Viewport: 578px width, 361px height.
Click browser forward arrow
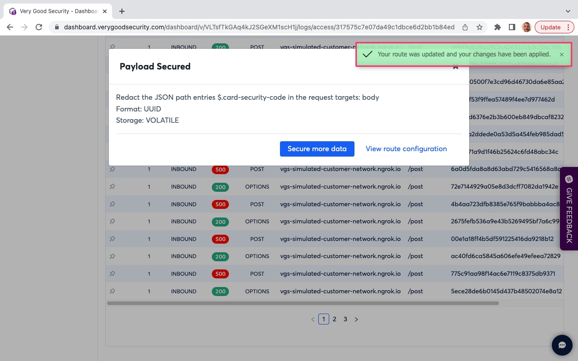[24, 27]
